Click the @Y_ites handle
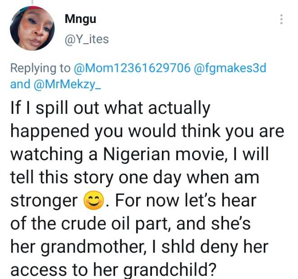 pos(87,39)
